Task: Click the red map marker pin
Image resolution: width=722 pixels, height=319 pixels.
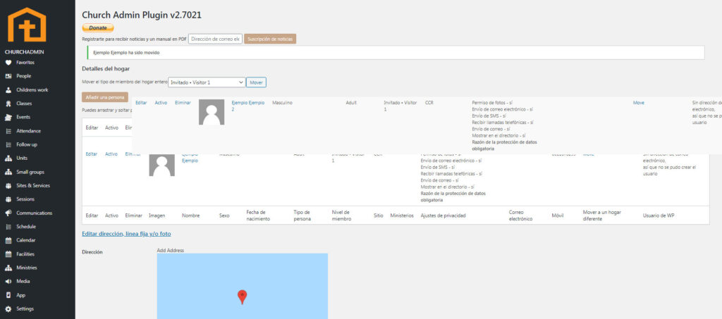Action: (x=242, y=296)
